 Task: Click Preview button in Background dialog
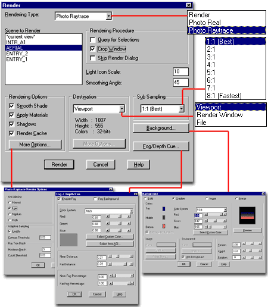(247, 230)
